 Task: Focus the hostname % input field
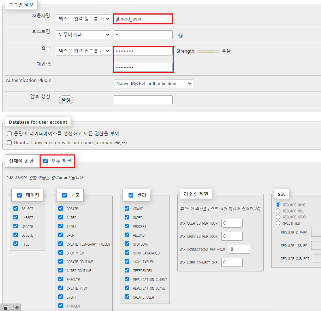point(143,35)
